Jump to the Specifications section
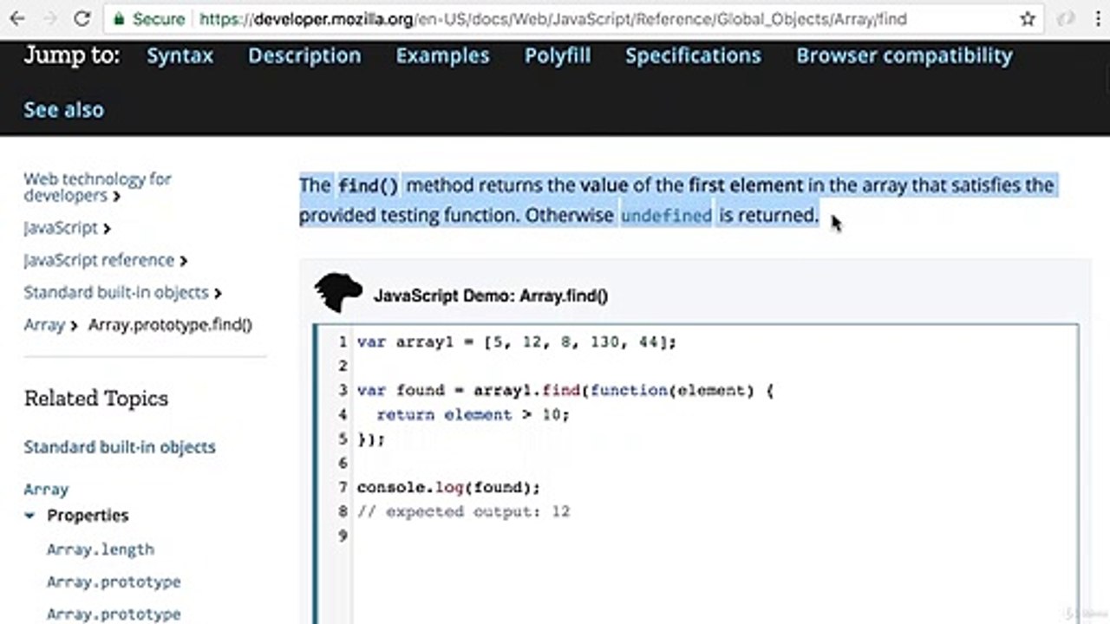 tap(693, 55)
